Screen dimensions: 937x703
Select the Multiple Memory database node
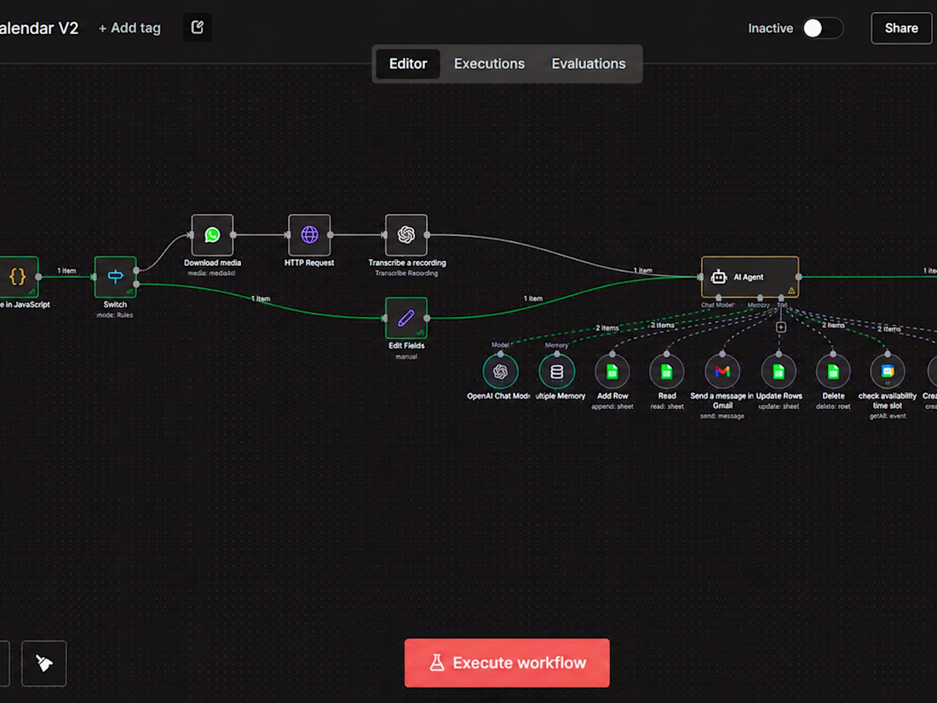point(556,372)
